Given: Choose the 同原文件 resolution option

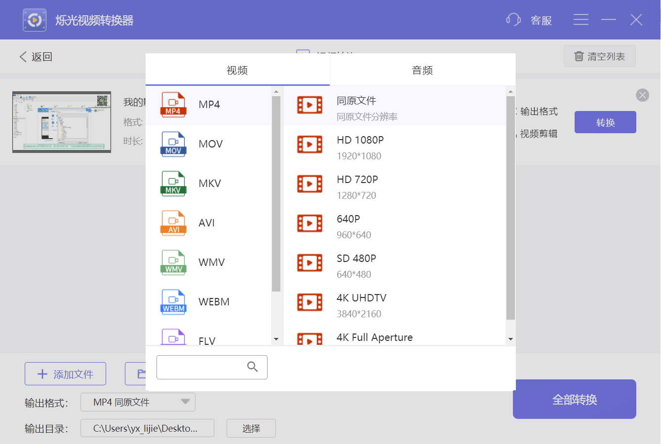Looking at the screenshot, I should point(395,106).
